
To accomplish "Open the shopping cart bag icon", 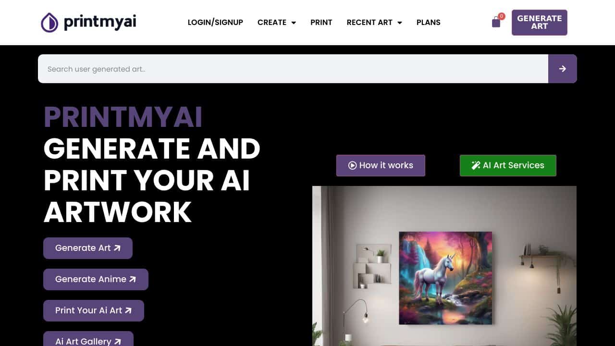I will click(496, 22).
